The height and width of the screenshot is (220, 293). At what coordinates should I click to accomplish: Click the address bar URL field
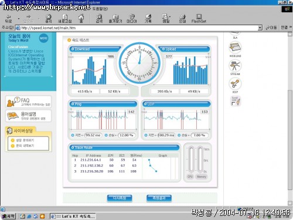[137, 28]
